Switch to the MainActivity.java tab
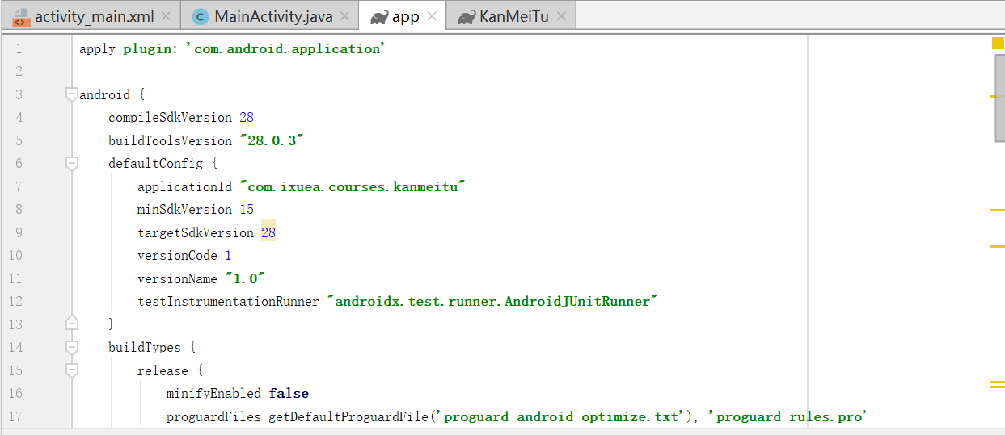This screenshot has height=435, width=1005. point(272,16)
